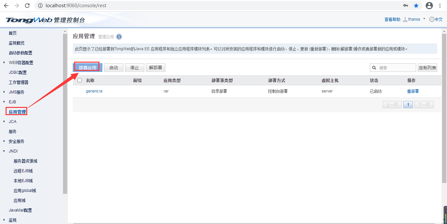Screen dimensions: 447x224
Task: Collapse the JNDI tree node
Action: (x=4, y=151)
